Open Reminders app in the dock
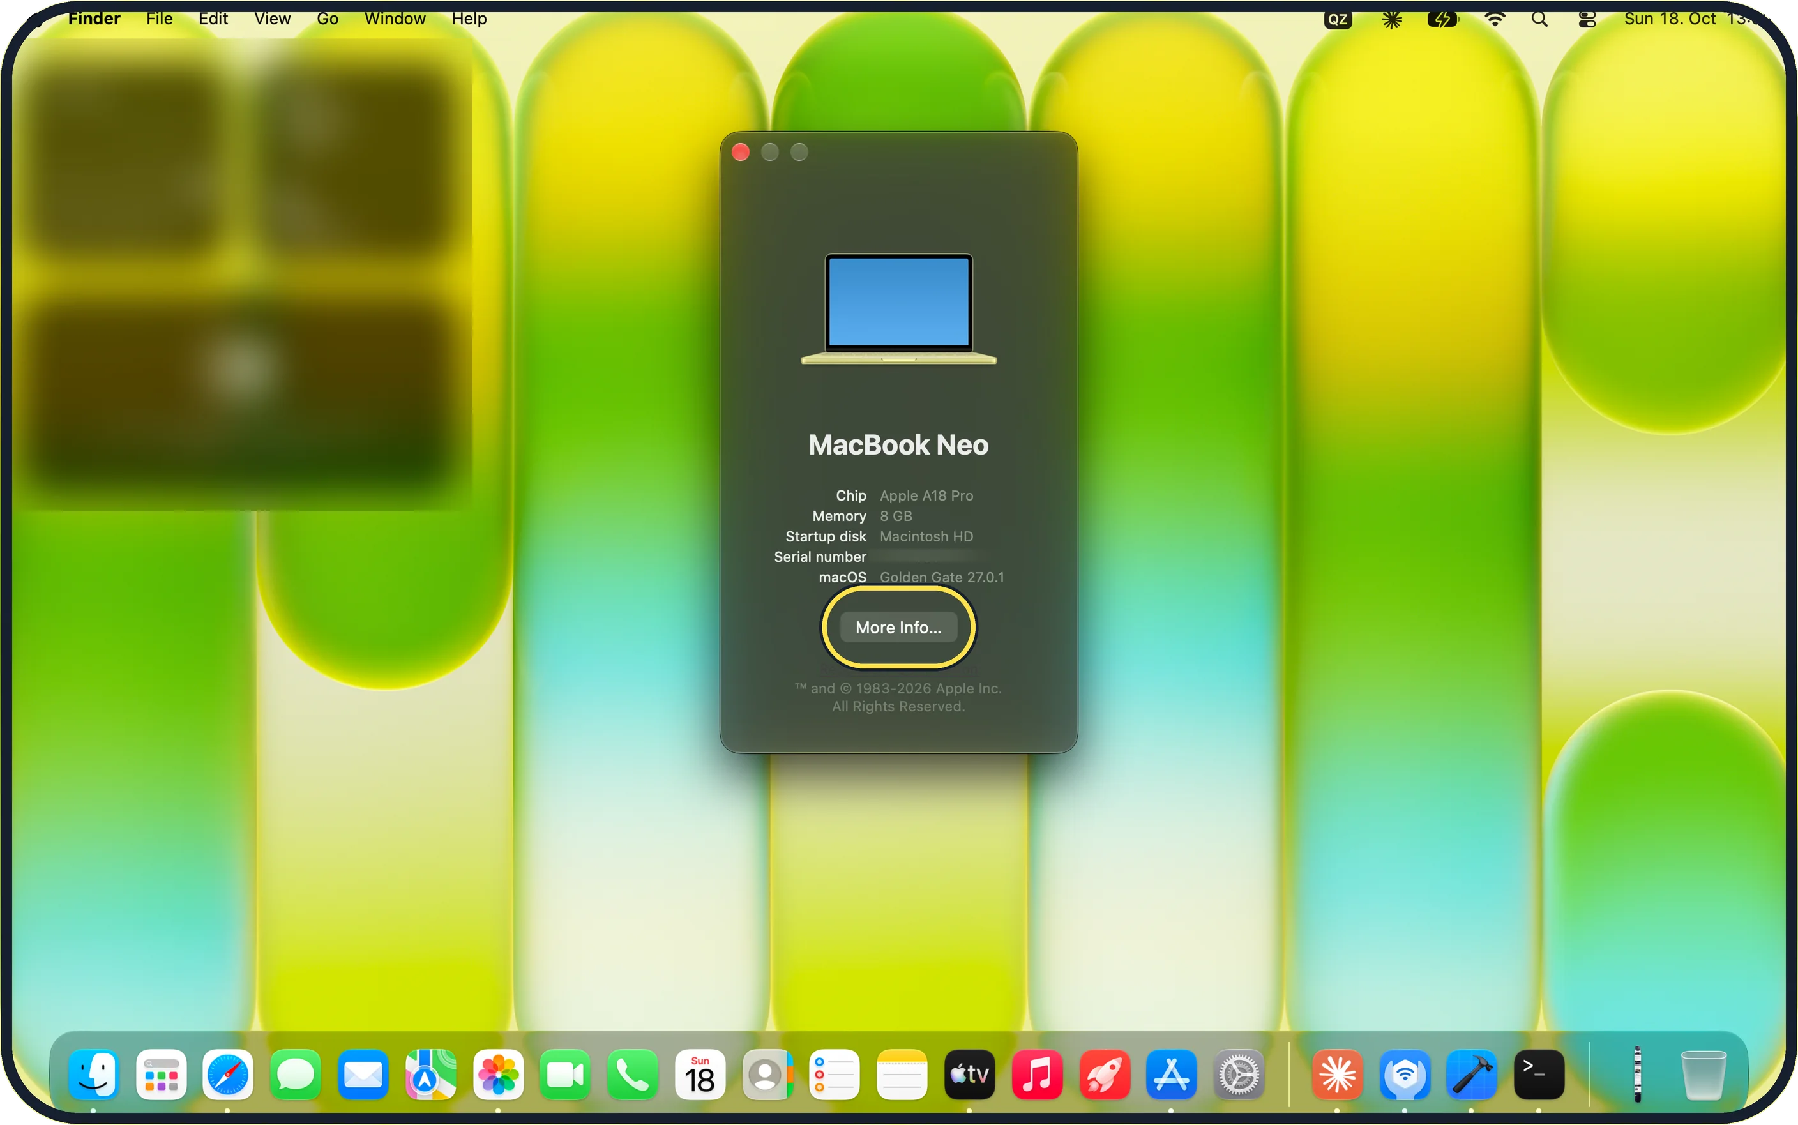 click(835, 1075)
